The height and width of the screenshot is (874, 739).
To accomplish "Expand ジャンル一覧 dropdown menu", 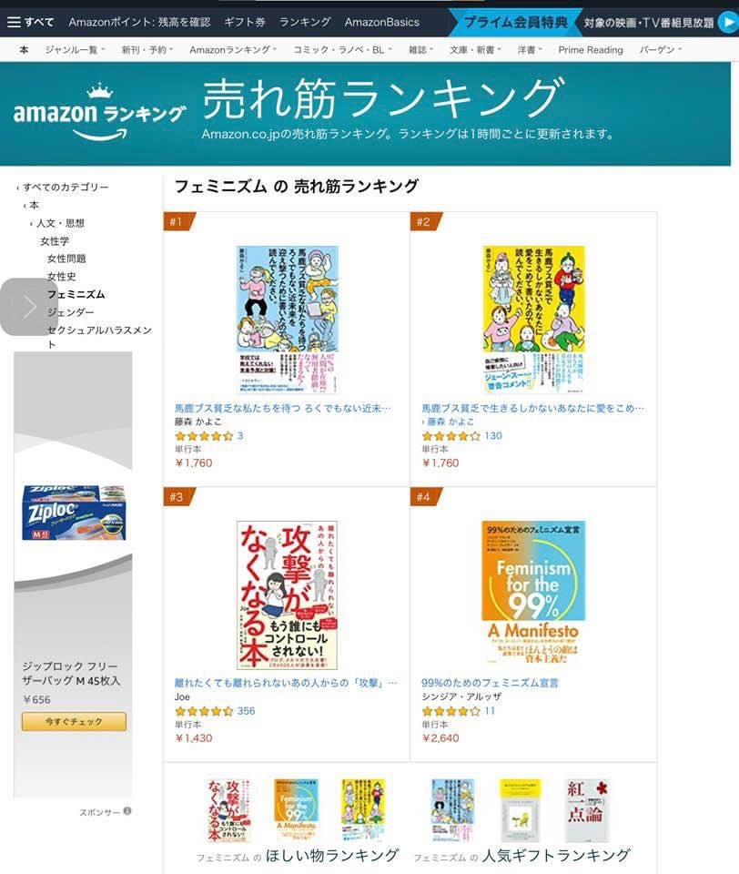I will 75,50.
